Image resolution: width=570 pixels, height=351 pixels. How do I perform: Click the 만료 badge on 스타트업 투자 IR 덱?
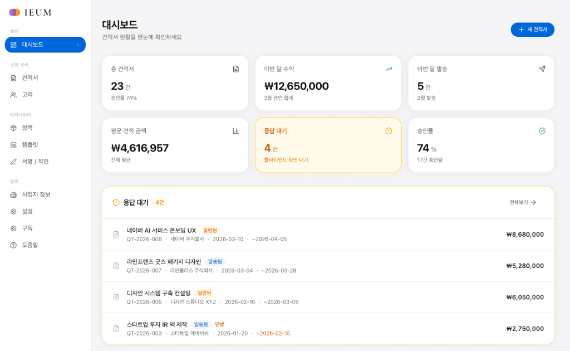point(219,324)
